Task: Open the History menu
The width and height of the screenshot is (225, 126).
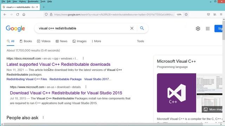Action: (22, 1)
